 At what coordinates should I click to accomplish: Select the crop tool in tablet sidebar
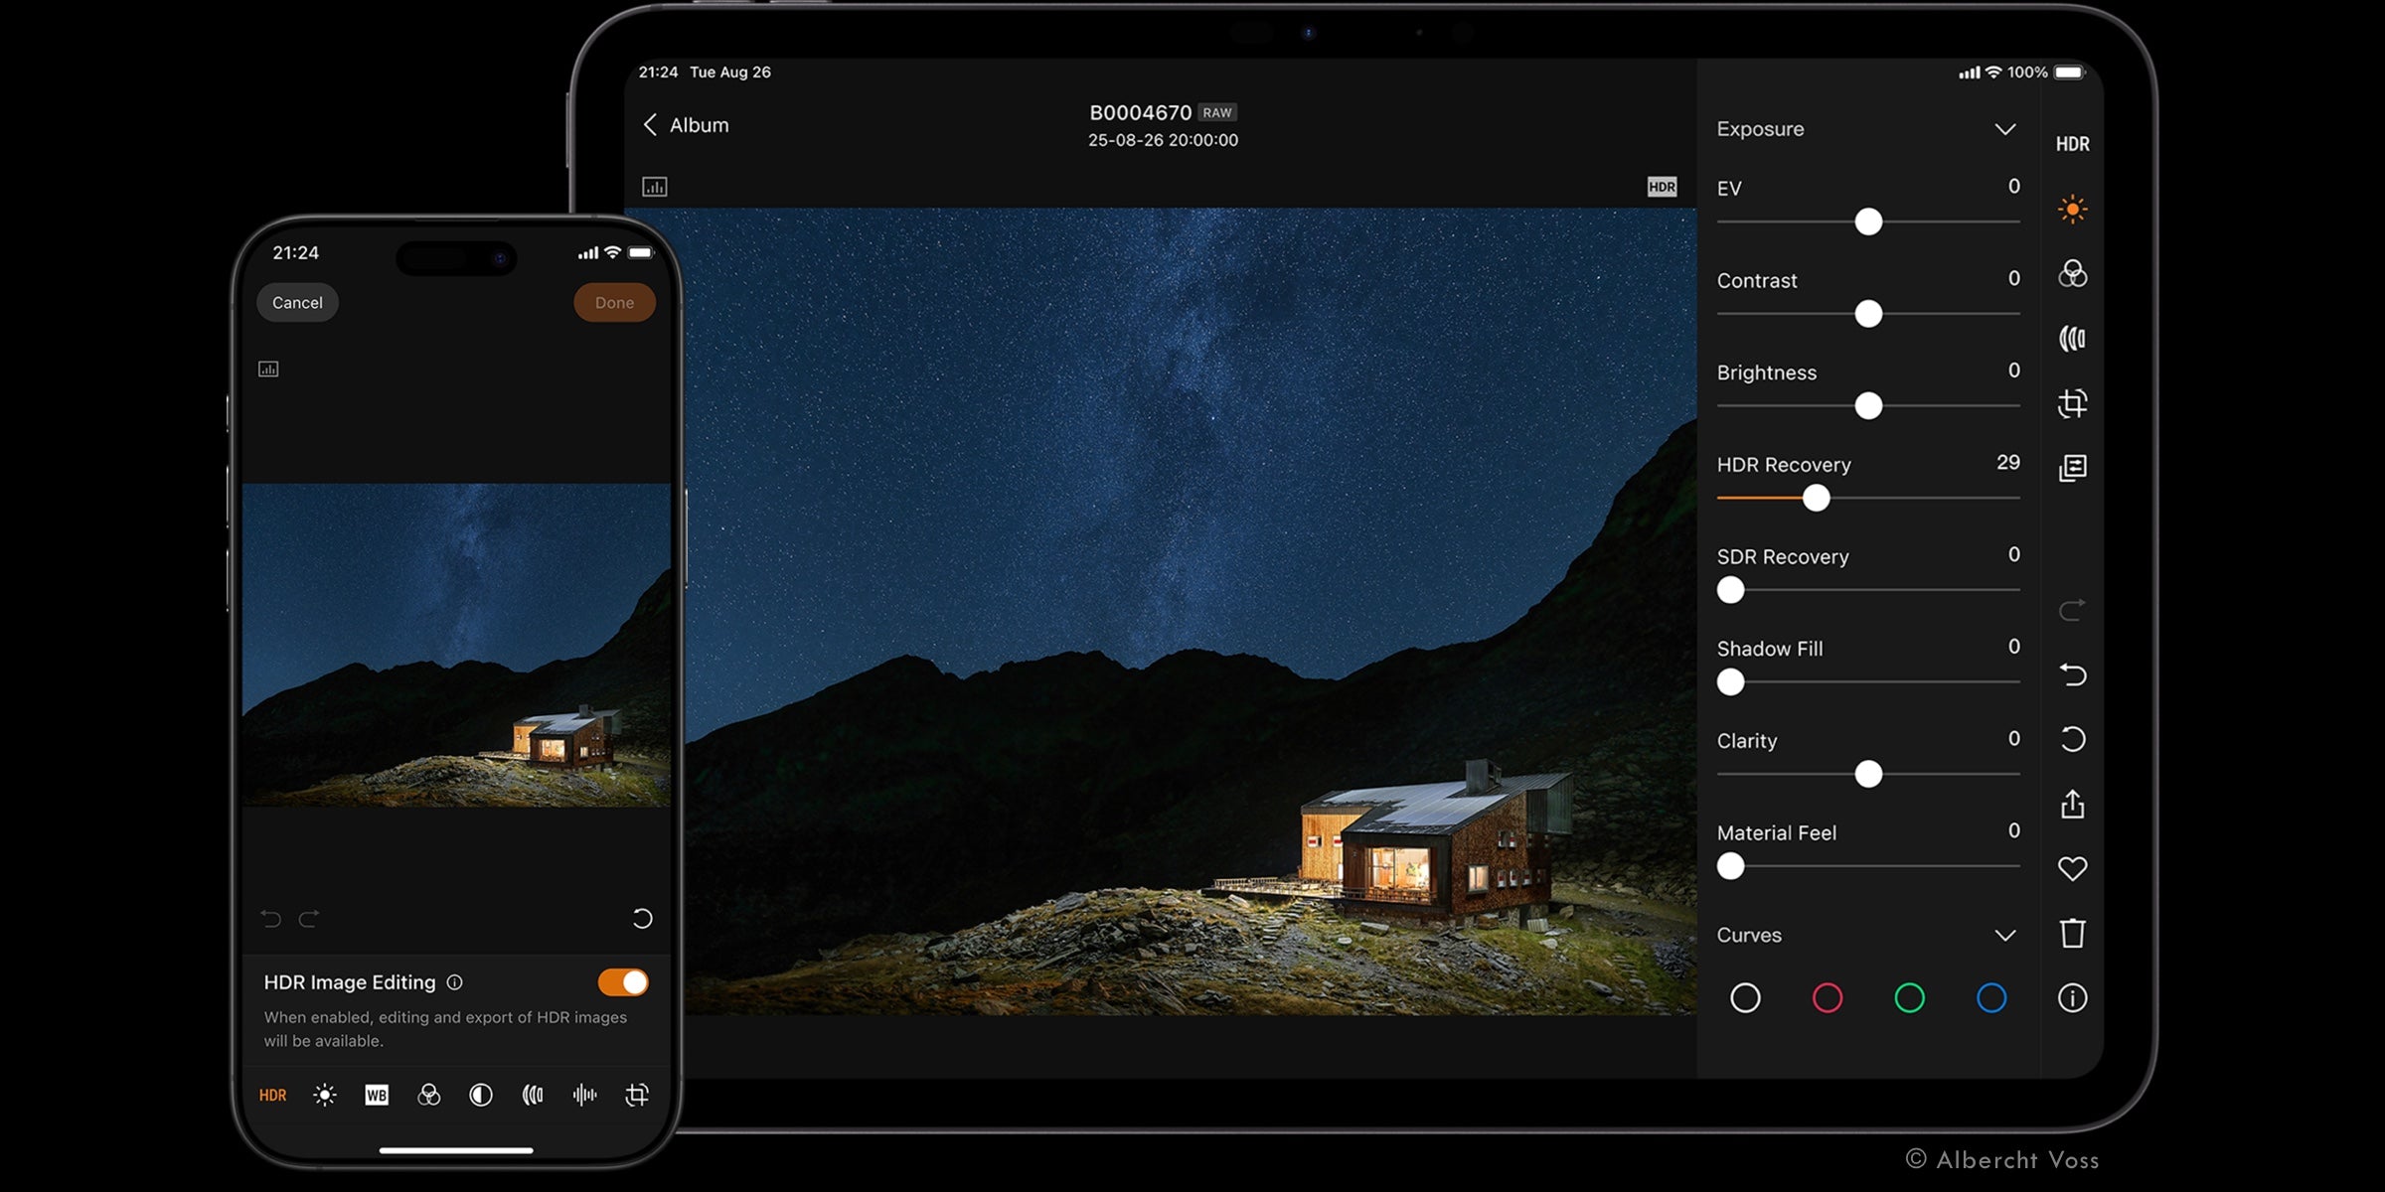coord(2072,403)
